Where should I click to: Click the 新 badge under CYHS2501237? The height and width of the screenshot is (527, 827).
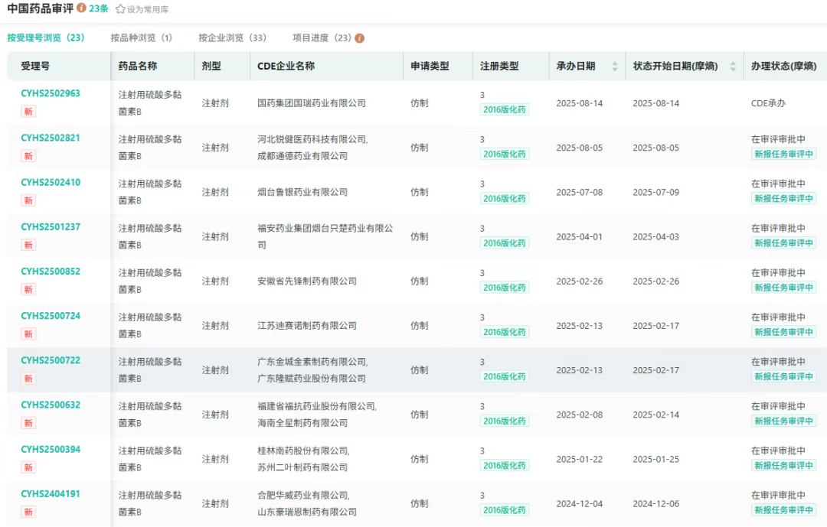click(x=28, y=245)
